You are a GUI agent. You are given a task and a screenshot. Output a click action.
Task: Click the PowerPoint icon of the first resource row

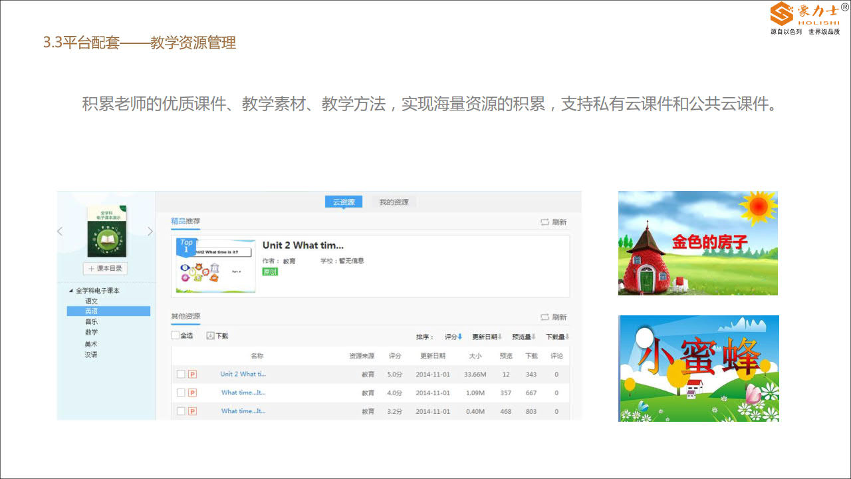tap(192, 375)
